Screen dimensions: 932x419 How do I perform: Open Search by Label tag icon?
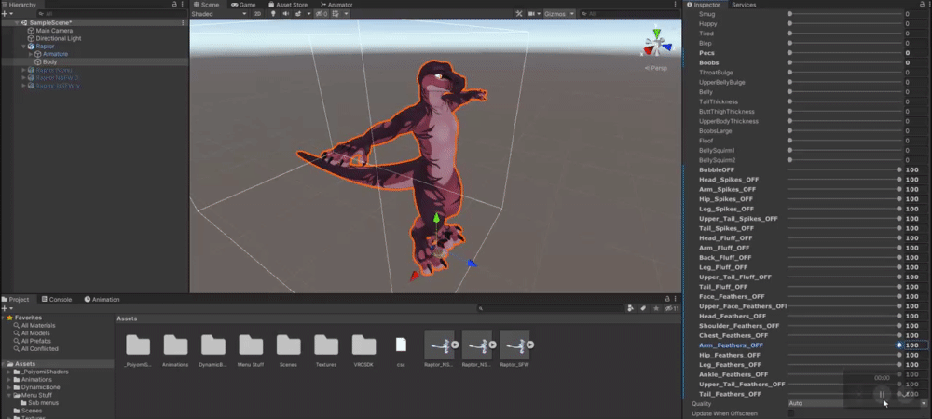(643, 308)
